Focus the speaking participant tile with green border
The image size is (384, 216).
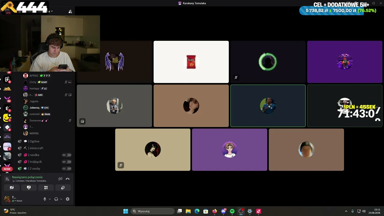pos(268,106)
